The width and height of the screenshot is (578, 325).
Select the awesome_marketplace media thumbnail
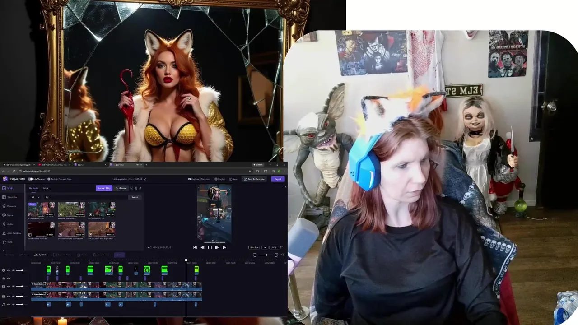(x=71, y=210)
